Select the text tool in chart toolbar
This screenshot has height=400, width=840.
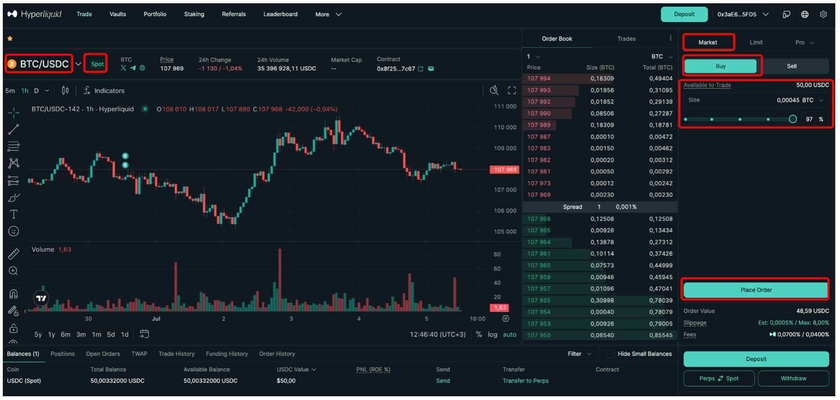click(x=14, y=214)
